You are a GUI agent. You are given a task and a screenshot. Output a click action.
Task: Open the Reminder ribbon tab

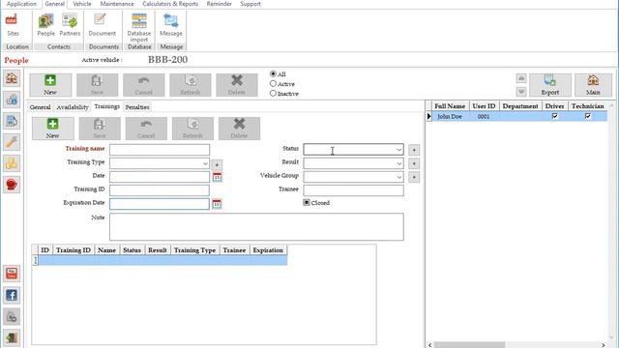click(220, 4)
